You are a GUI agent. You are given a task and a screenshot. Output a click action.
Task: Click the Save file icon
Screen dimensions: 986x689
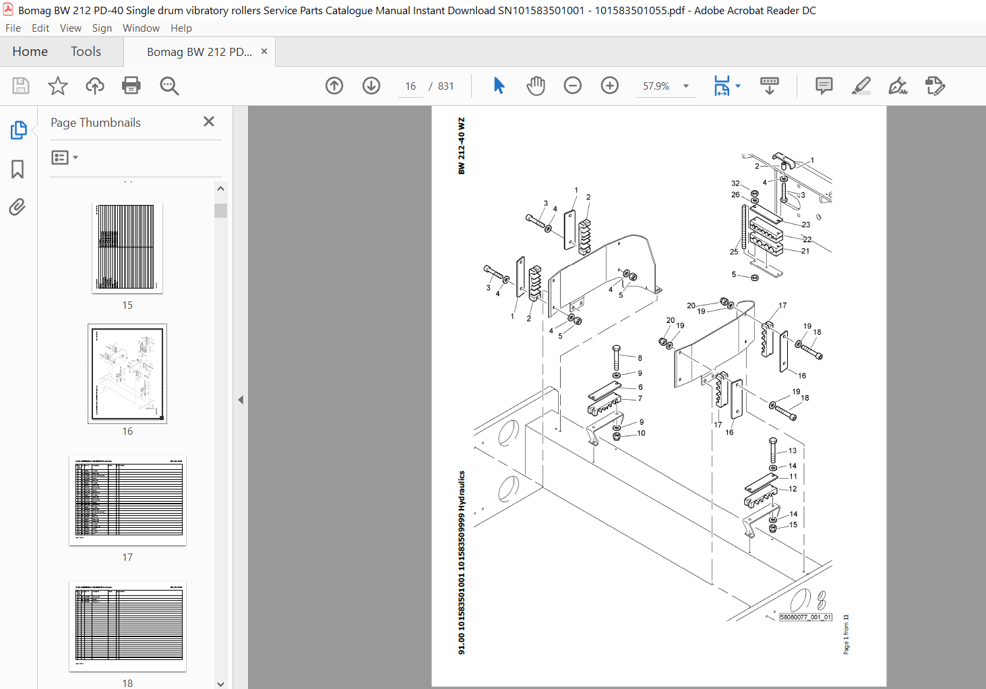21,86
